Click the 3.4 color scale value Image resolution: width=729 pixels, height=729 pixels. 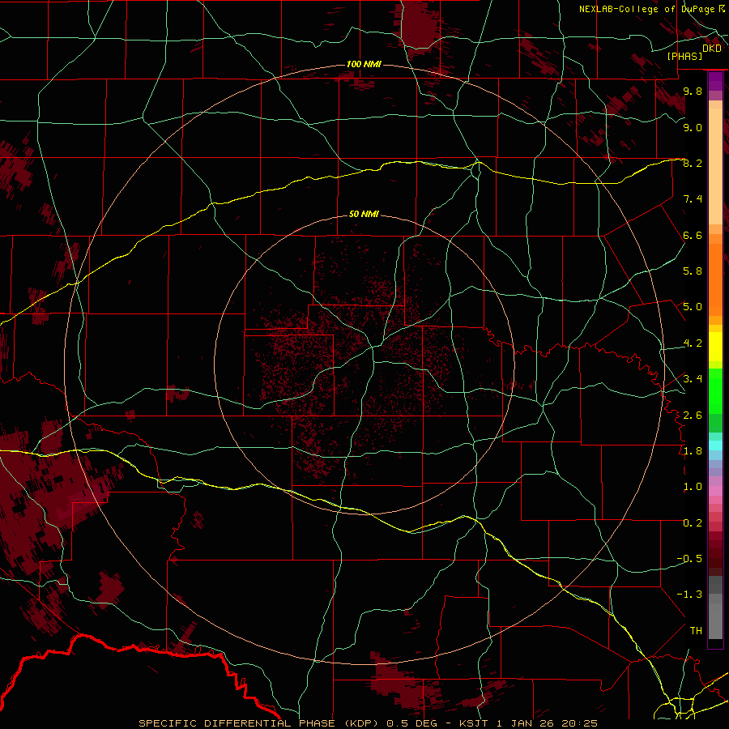693,379
